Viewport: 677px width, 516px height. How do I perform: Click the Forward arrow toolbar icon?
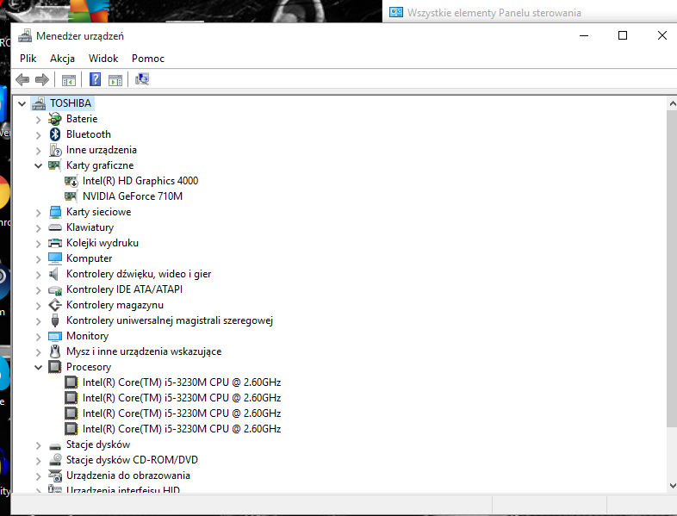tap(42, 79)
